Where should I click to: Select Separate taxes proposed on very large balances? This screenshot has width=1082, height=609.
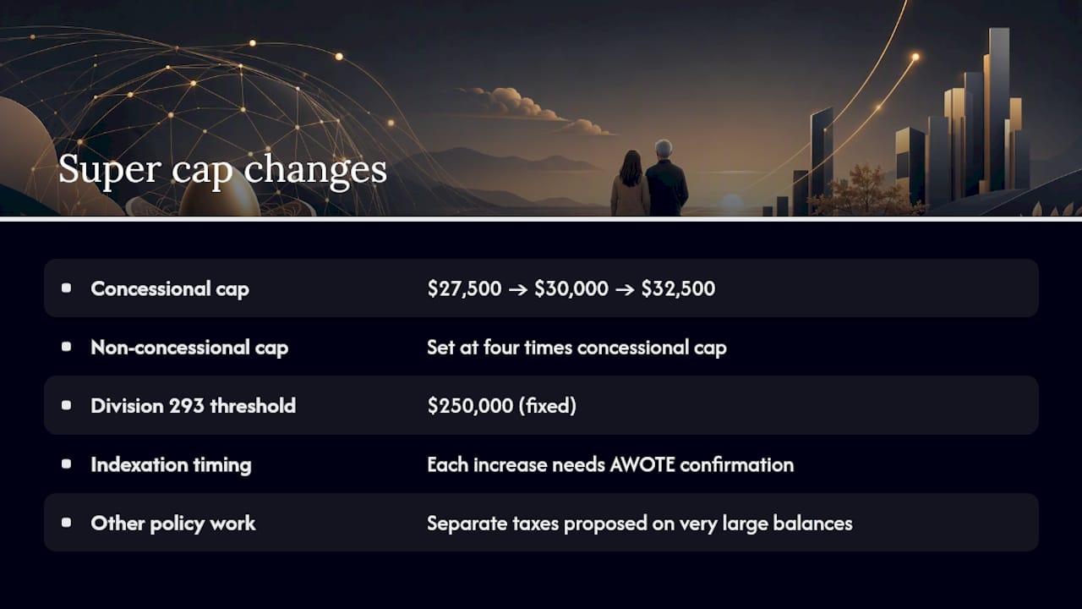point(640,523)
